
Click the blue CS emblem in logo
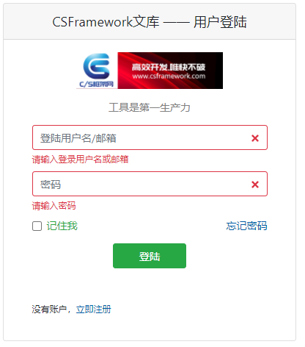click(x=97, y=66)
